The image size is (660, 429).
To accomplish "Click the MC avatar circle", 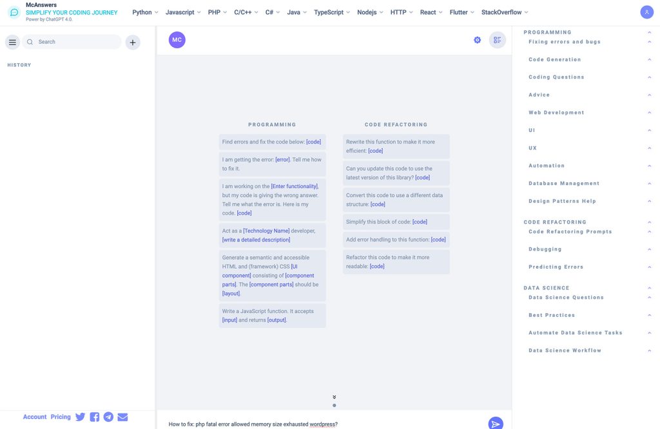I will tap(177, 40).
